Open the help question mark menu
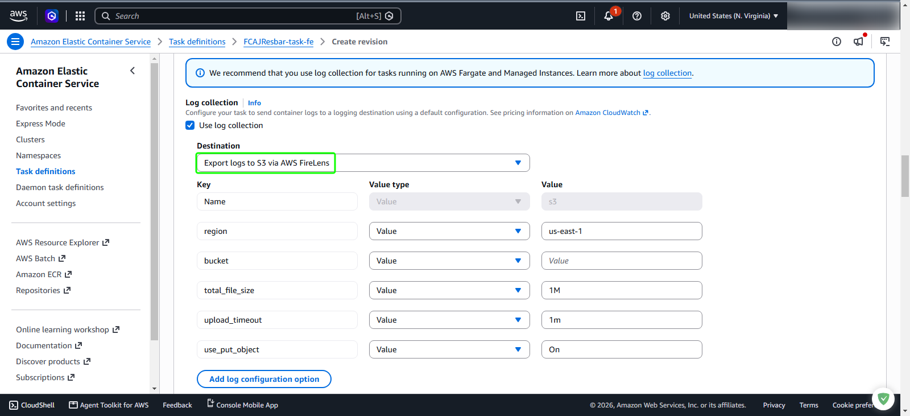Viewport: 910px width, 416px height. click(637, 16)
